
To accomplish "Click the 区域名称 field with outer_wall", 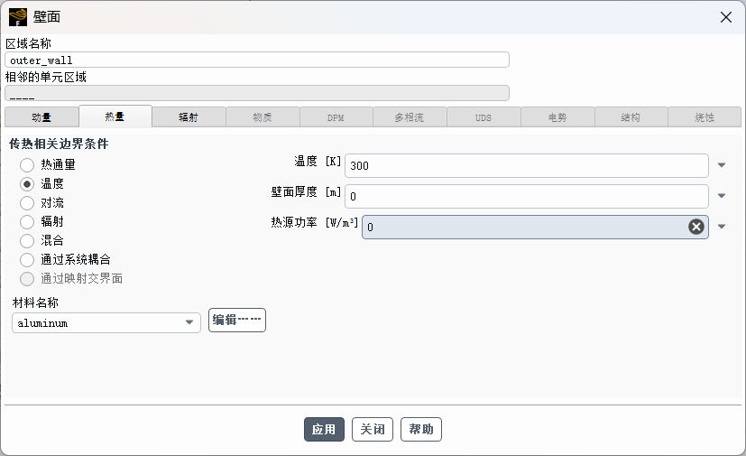I will coord(257,60).
